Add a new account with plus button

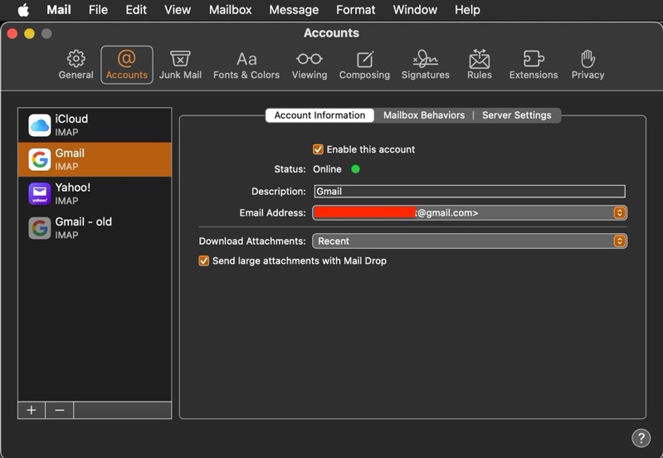point(32,410)
